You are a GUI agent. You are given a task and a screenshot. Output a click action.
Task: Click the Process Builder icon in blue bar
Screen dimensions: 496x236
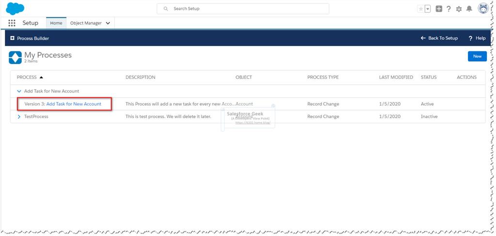pyautogui.click(x=12, y=38)
